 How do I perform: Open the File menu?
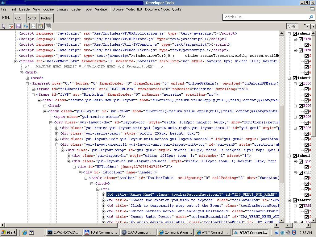4,9
